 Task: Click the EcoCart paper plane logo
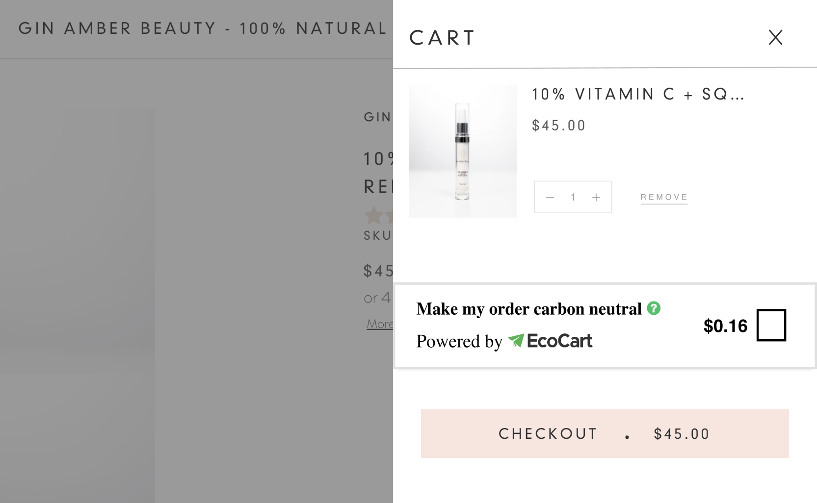click(x=516, y=340)
